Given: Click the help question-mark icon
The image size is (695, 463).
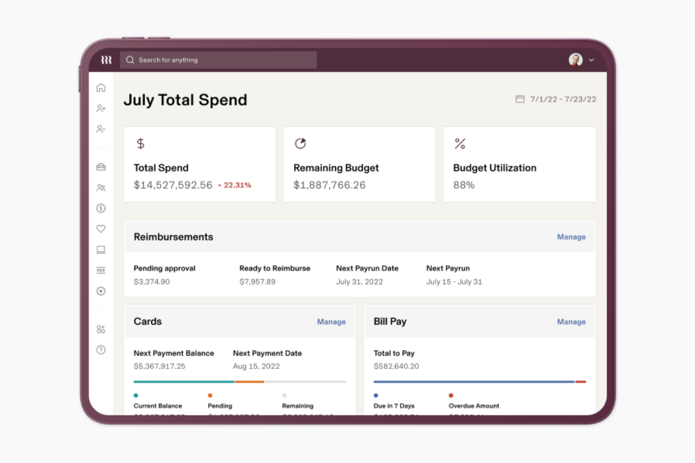Looking at the screenshot, I should tap(100, 350).
